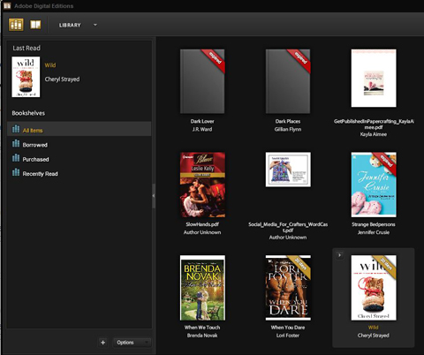Switch to Reading view icon
Screen dimensions: 424x355
click(x=35, y=25)
